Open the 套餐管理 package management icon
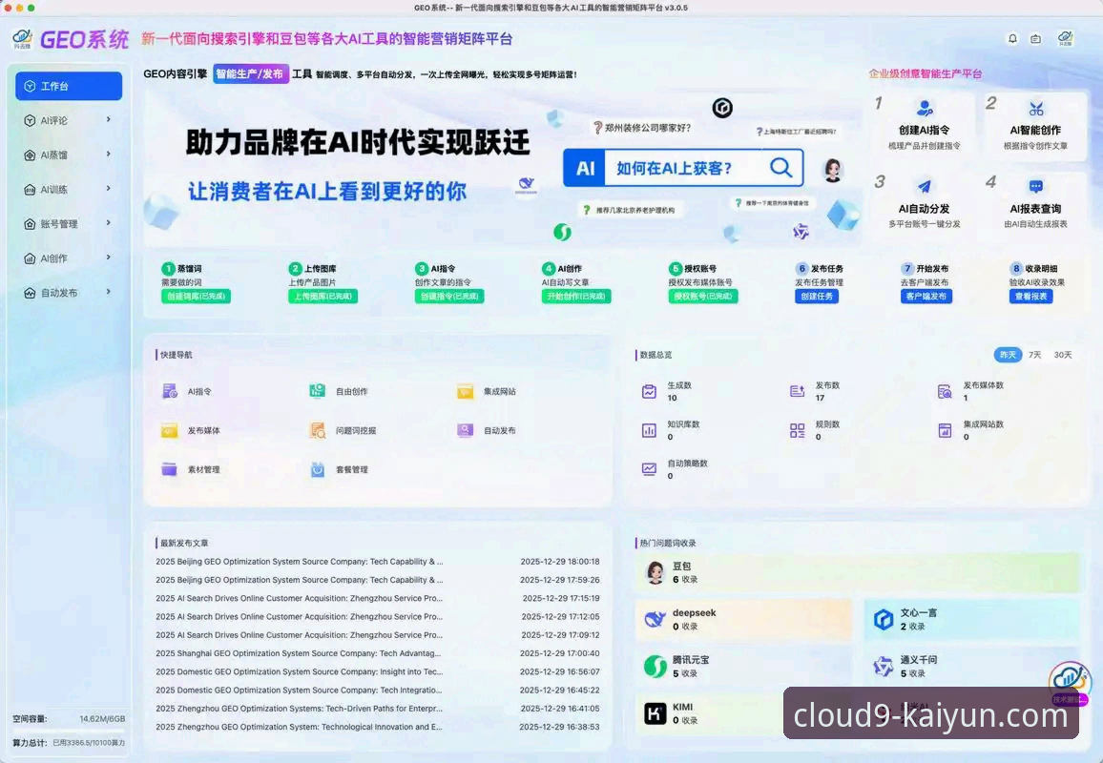 [x=317, y=468]
